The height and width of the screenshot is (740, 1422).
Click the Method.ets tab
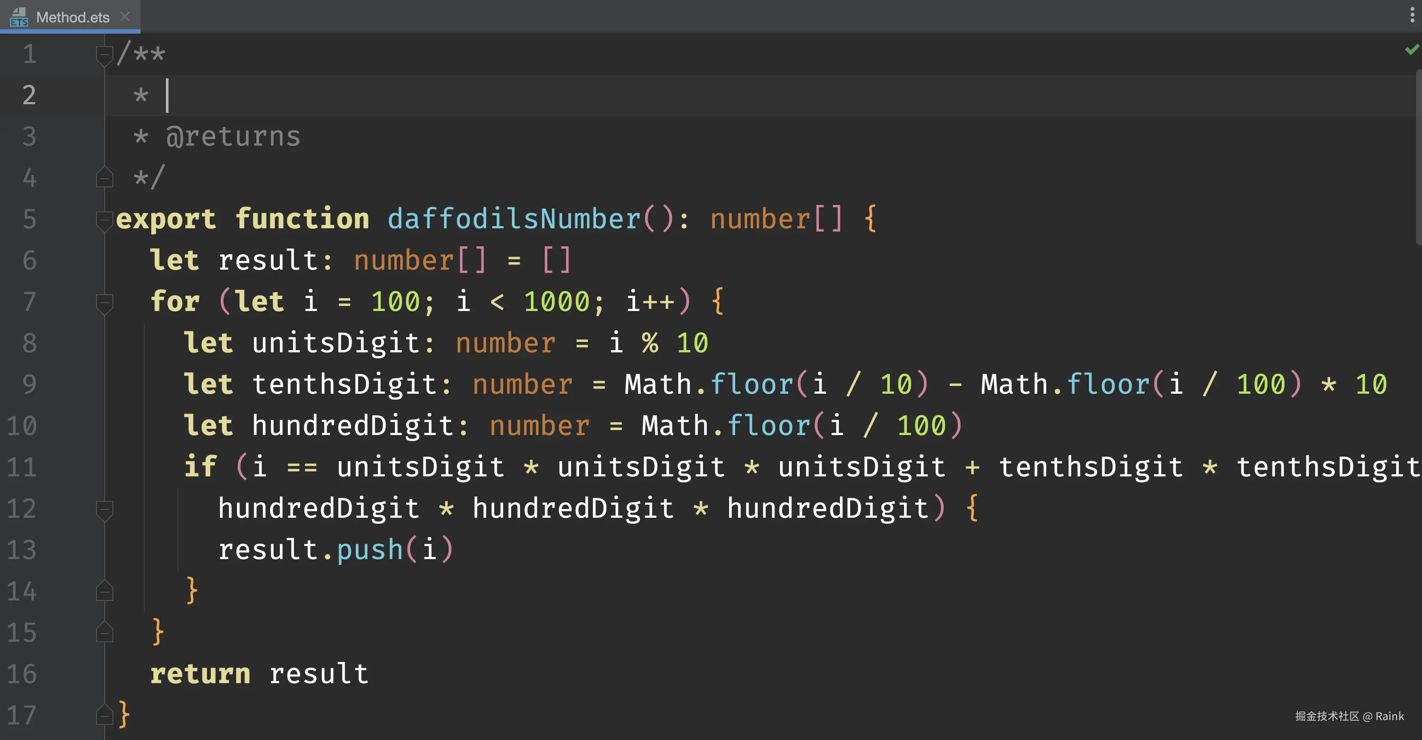coord(72,17)
